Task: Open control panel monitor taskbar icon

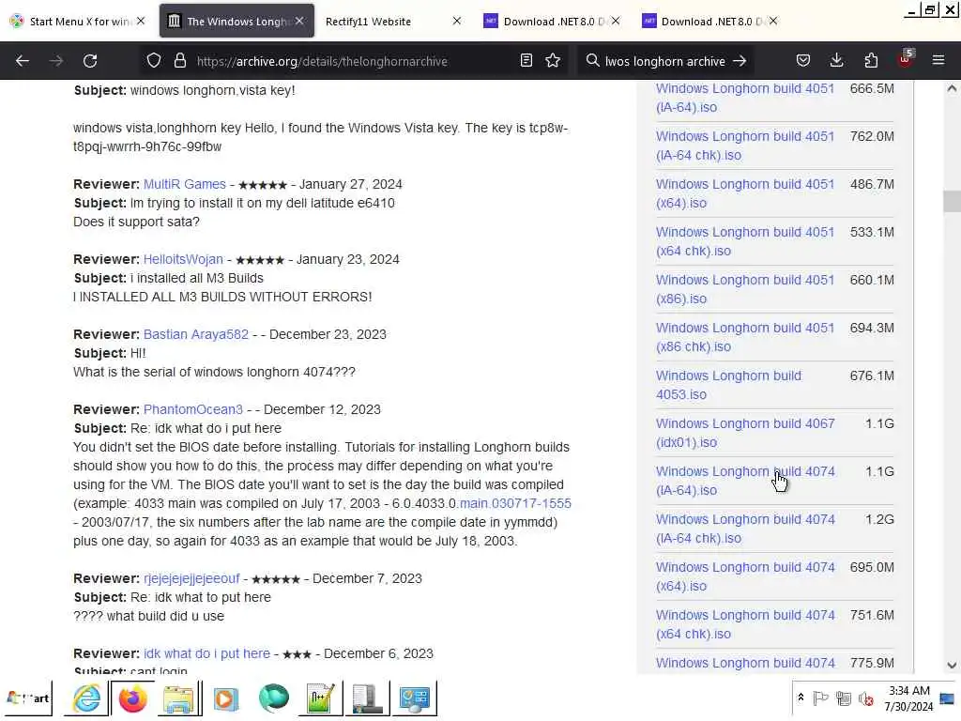Action: coord(415,698)
